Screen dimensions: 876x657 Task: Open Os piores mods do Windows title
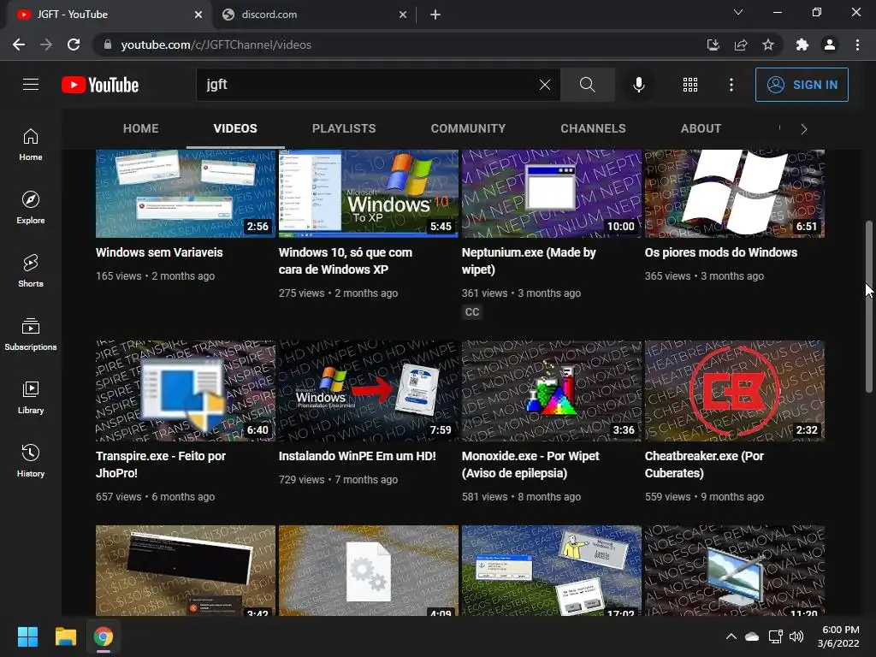(x=720, y=252)
